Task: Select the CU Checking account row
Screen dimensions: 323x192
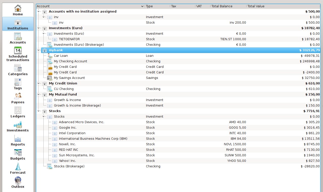Action: click(x=178, y=89)
